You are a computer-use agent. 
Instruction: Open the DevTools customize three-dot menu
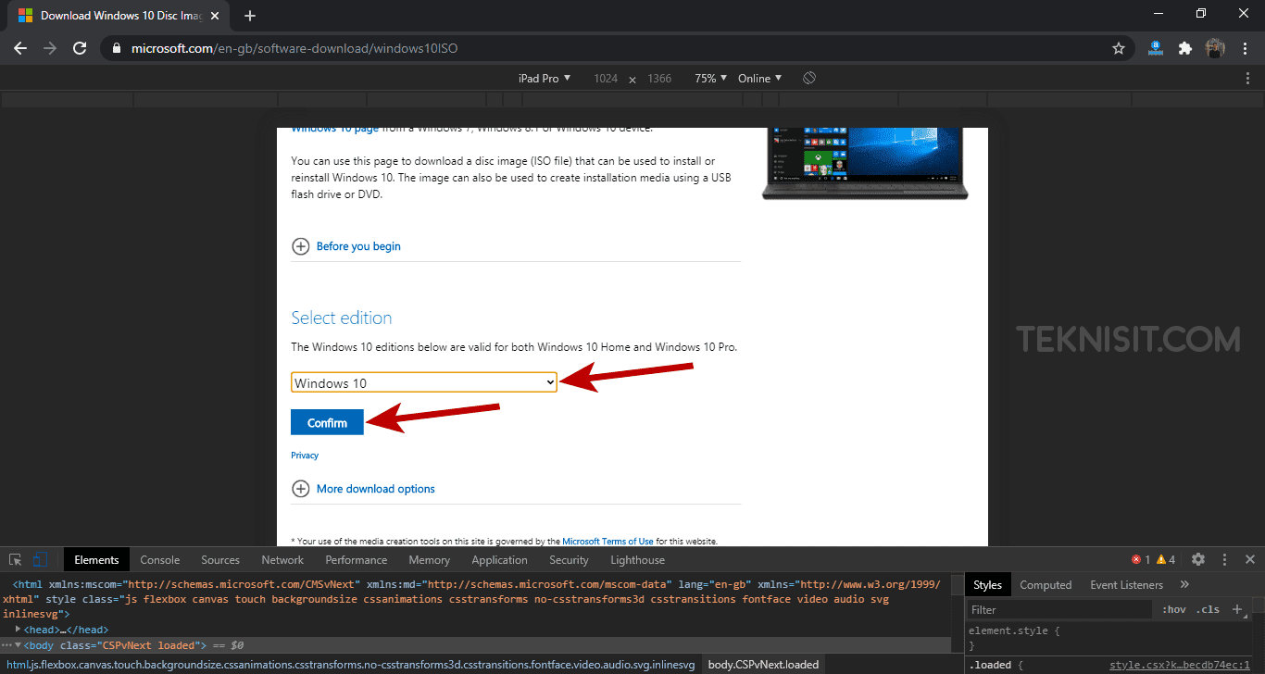point(1224,559)
